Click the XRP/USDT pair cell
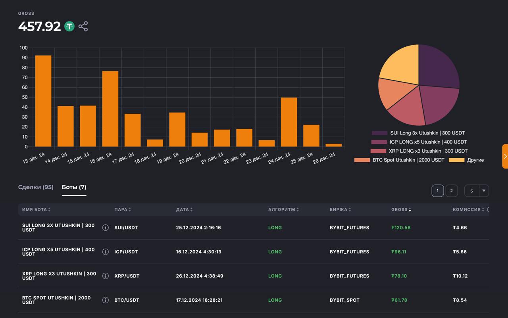Screen dimensions: 508x318 [127, 276]
